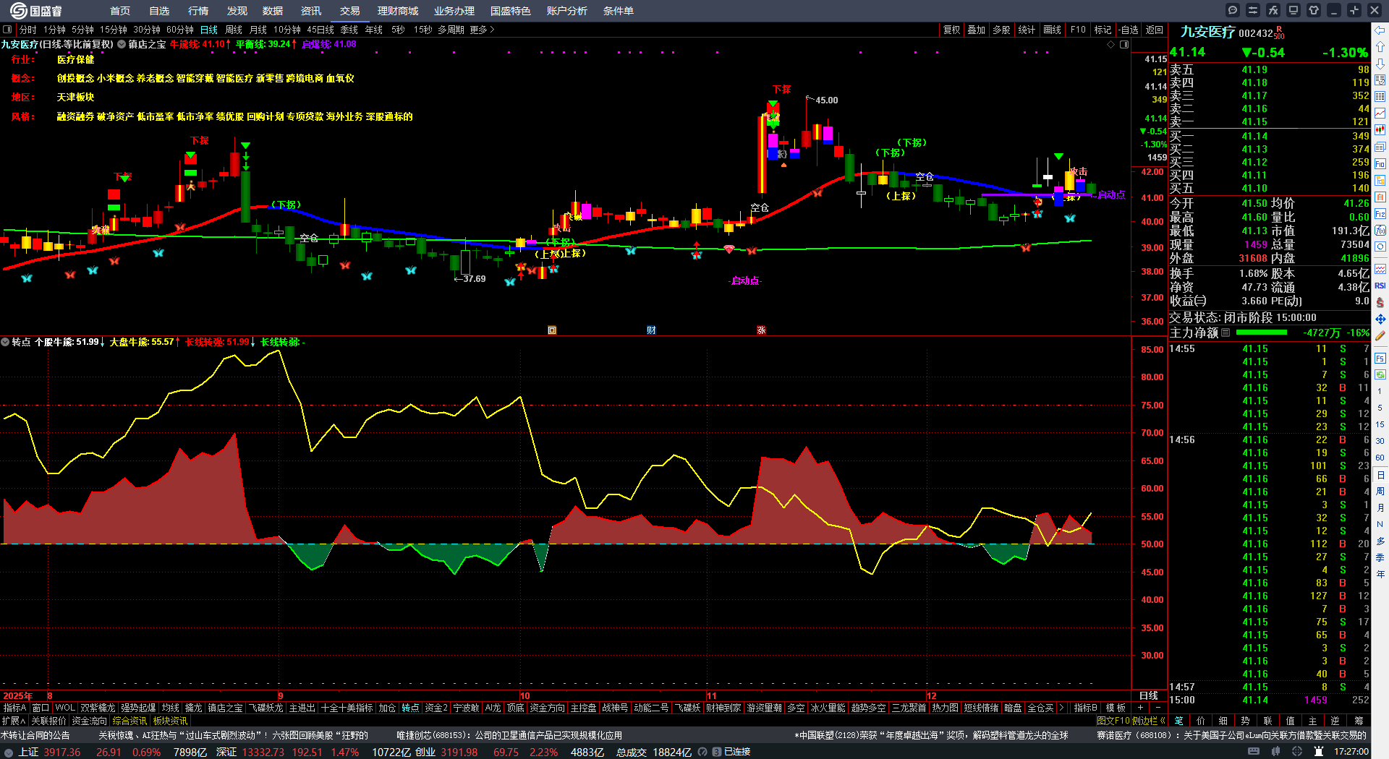Remove from watchlist with -自选 button

pyautogui.click(x=1128, y=30)
